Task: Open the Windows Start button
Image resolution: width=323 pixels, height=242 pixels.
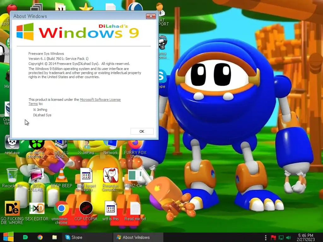Action: tap(8, 237)
